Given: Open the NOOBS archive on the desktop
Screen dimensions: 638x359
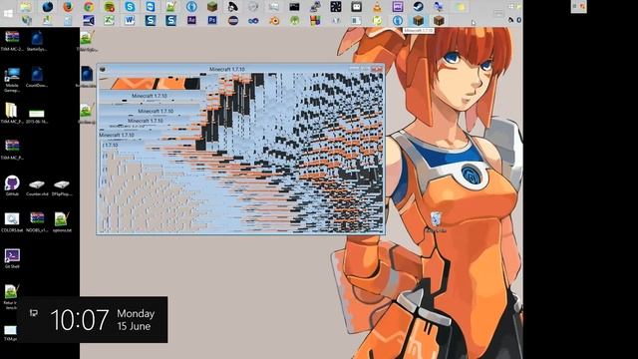Looking at the screenshot, I should point(37,222).
